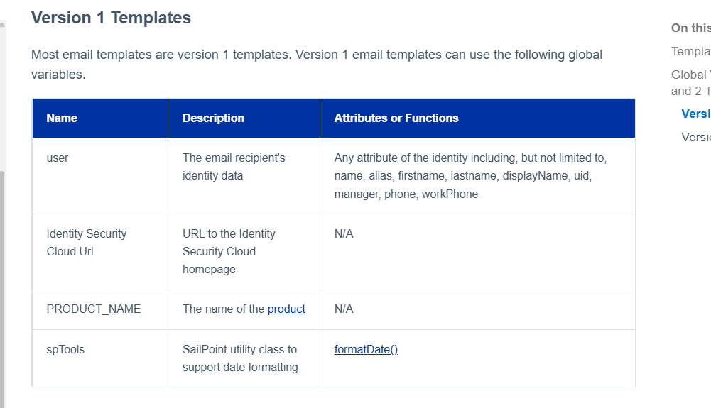Click the intro paragraph starting "Most email templates"
Image resolution: width=711 pixels, height=408 pixels.
click(316, 64)
